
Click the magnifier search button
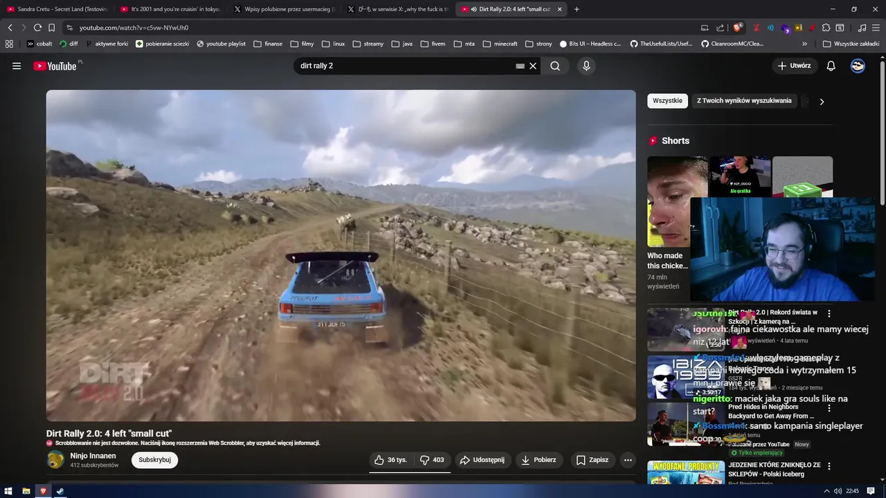(555, 66)
